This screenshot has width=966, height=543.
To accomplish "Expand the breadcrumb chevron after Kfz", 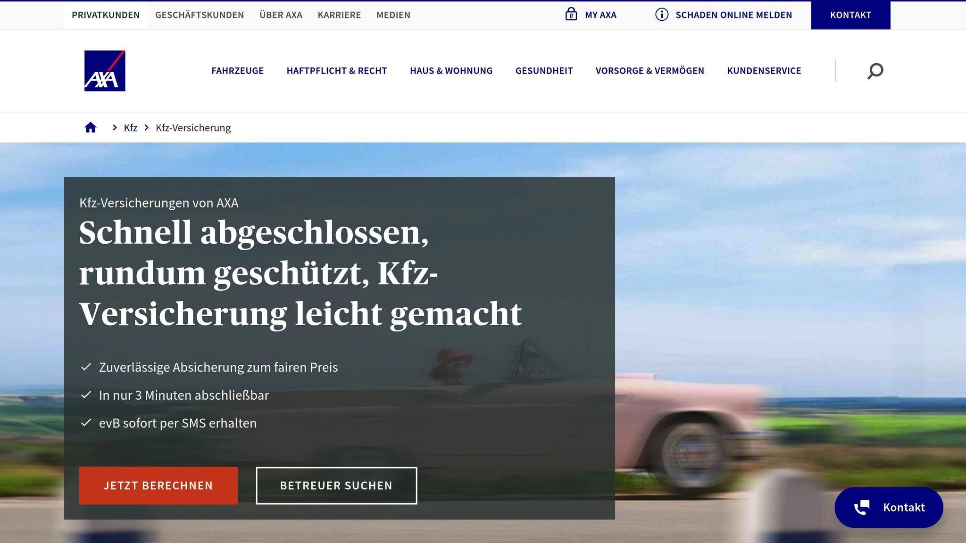I will pos(147,127).
